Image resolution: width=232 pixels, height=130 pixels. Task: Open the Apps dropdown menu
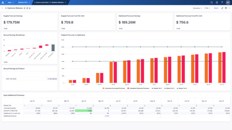pyautogui.click(x=11, y=3)
